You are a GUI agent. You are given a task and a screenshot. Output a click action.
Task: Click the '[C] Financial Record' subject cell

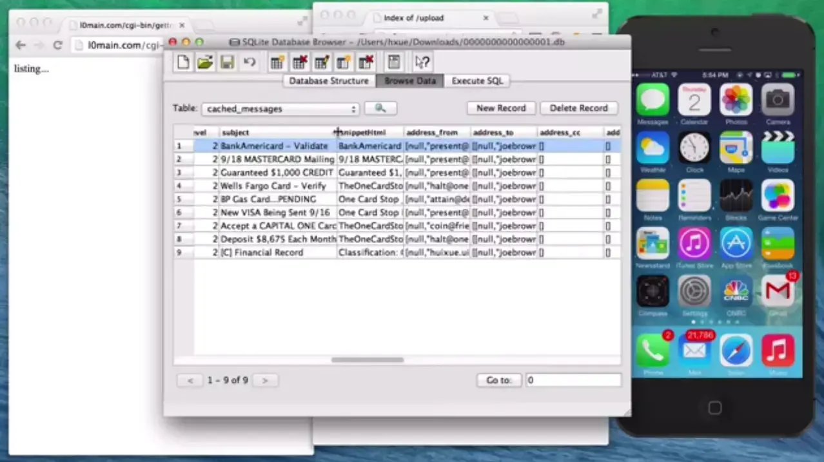pyautogui.click(x=278, y=253)
